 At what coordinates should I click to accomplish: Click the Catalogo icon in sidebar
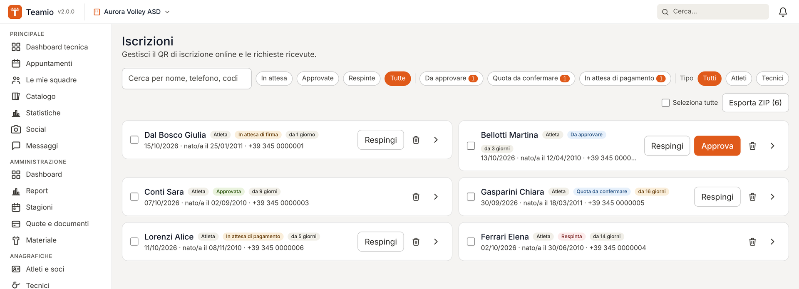click(x=16, y=96)
